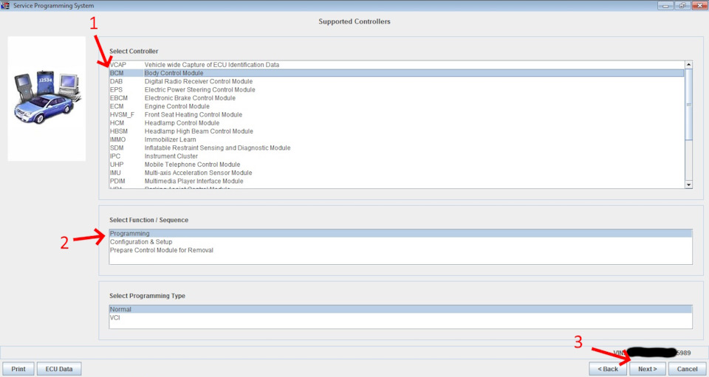Select SDM Inflatable Restraint Sensing module
The image size is (709, 377).
tap(397, 148)
